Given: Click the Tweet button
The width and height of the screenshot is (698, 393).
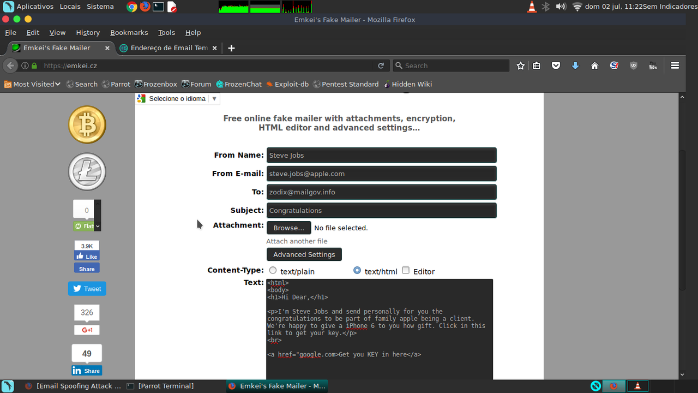Looking at the screenshot, I should pos(87,289).
